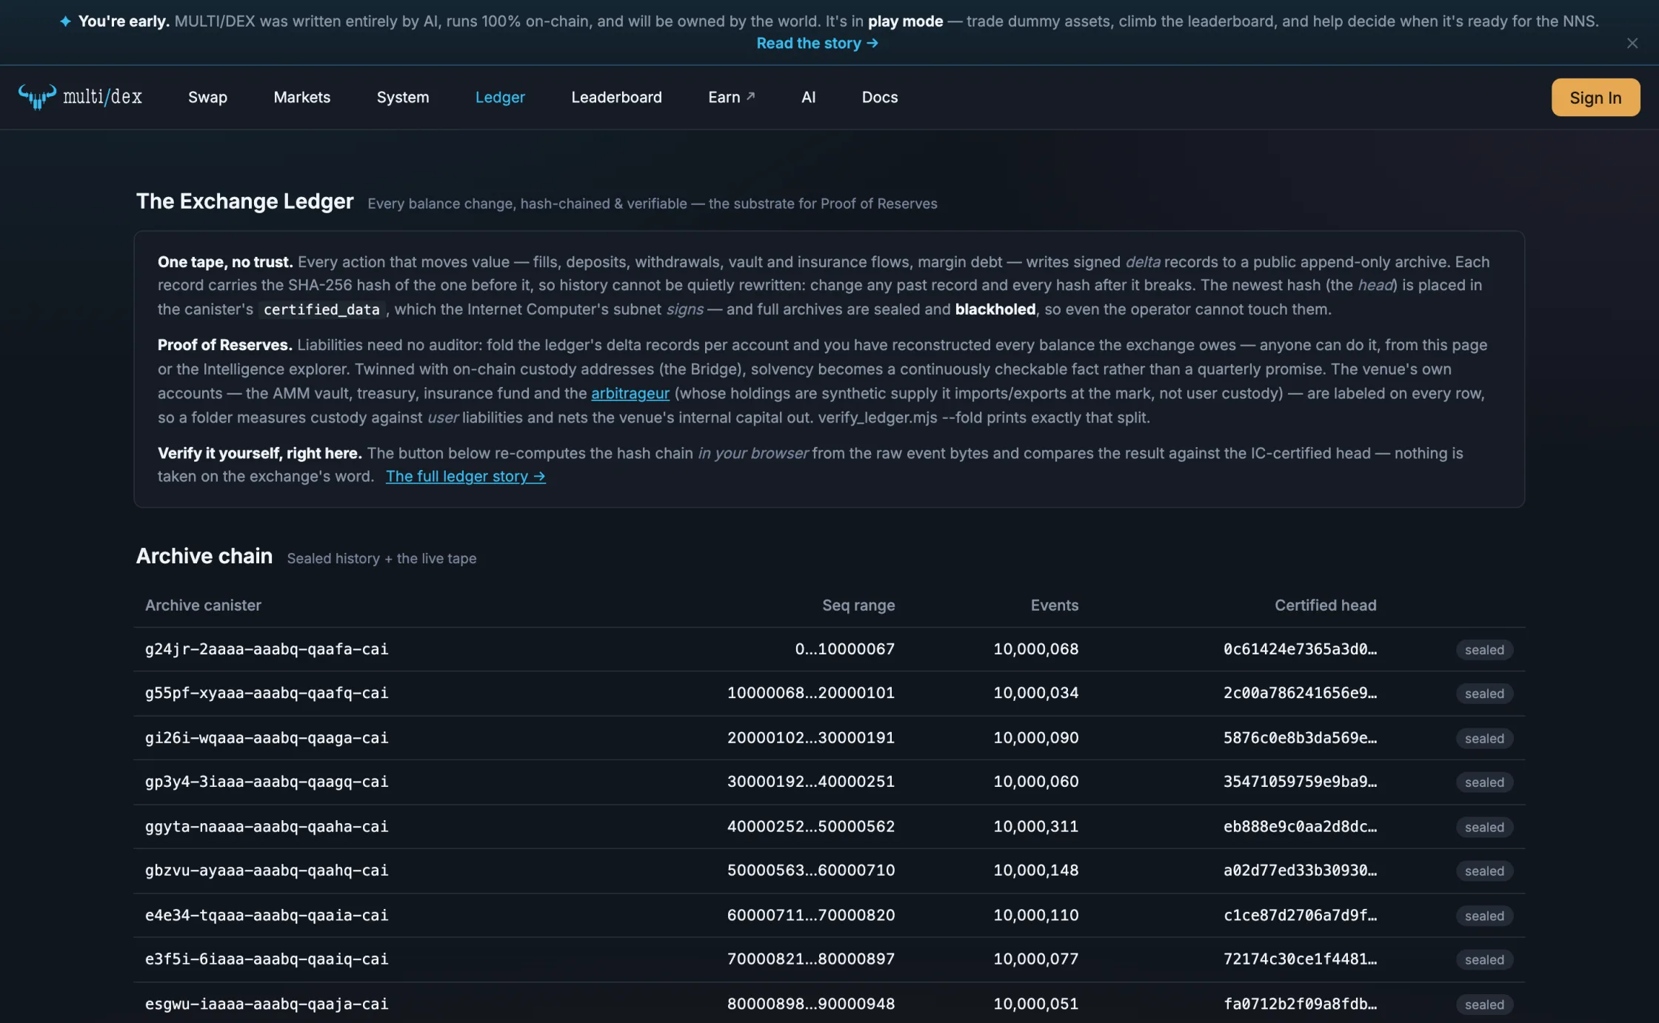Image resolution: width=1659 pixels, height=1023 pixels.
Task: Click events count 10,000,148
Action: (1036, 871)
